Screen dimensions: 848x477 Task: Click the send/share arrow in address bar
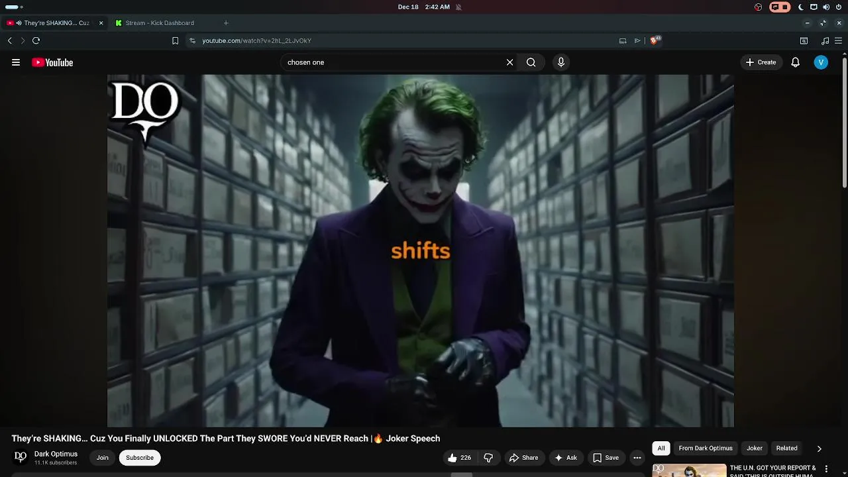tap(637, 40)
